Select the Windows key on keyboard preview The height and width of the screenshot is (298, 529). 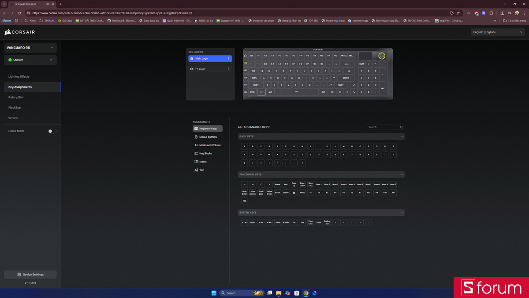(261, 92)
